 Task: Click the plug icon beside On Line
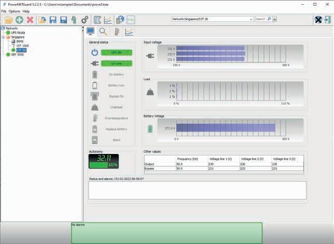[x=95, y=63]
